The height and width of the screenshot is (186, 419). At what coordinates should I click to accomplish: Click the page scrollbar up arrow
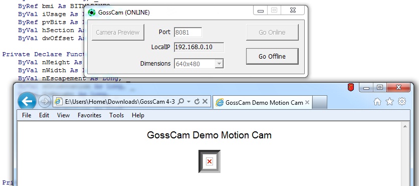405,126
